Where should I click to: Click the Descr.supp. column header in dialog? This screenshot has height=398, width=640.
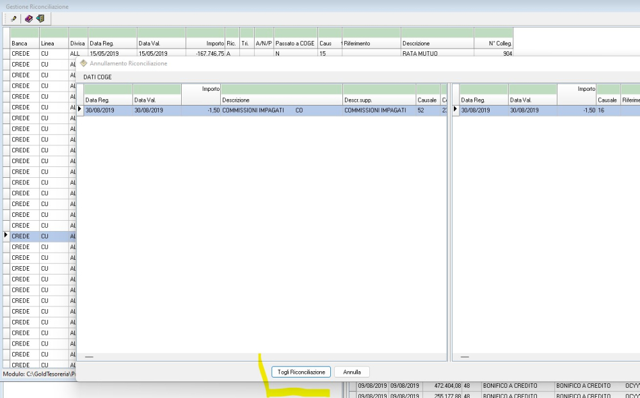pyautogui.click(x=379, y=100)
